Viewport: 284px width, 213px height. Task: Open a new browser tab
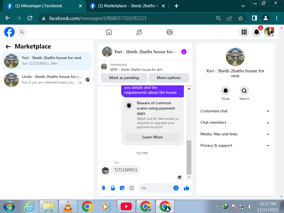click(x=176, y=6)
